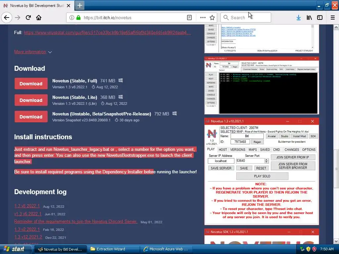Open the Novetus SDK screenshot thumbnail
The width and height of the screenshot is (339, 254).
click(x=262, y=236)
